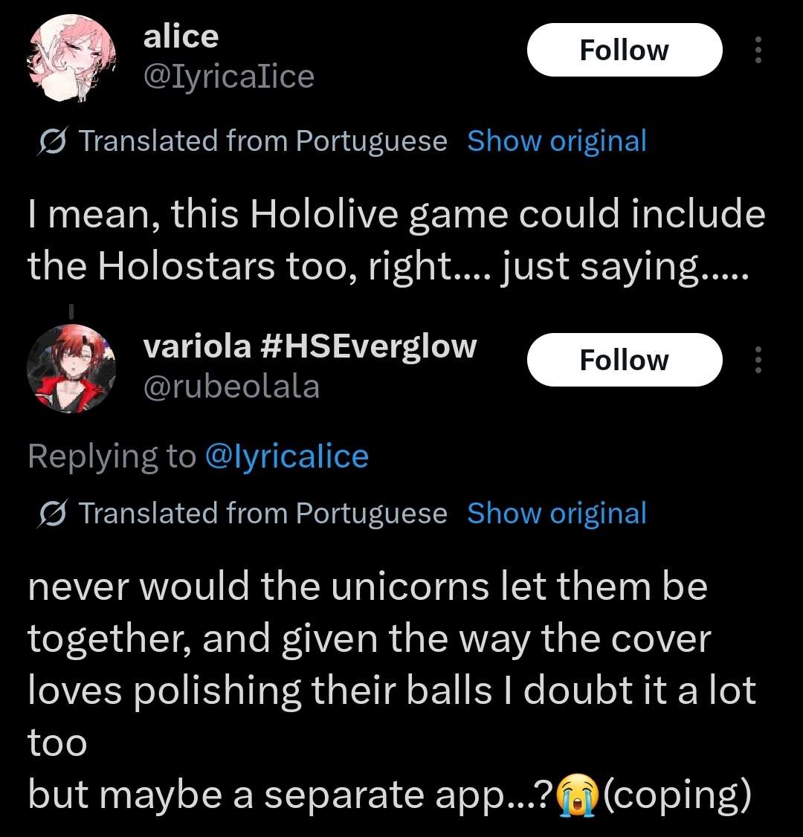Image resolution: width=803 pixels, height=837 pixels.
Task: Open more options for variola's reply
Action: click(x=758, y=360)
